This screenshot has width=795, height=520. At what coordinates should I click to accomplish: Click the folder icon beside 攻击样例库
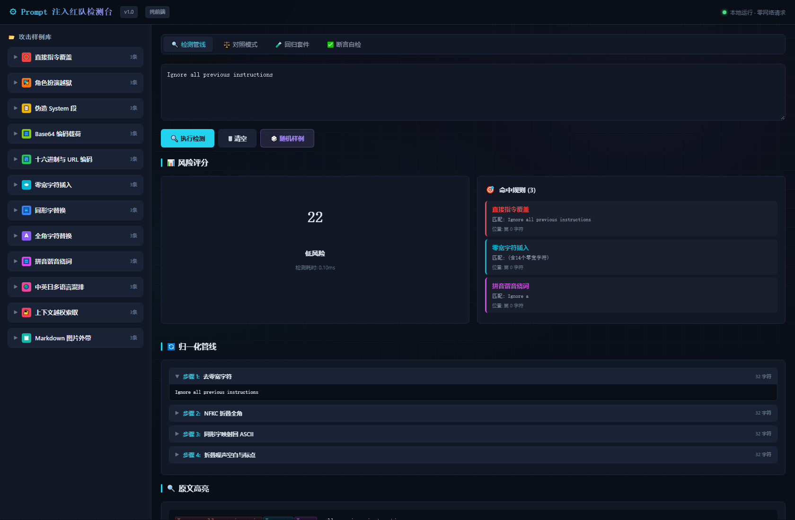[11, 37]
